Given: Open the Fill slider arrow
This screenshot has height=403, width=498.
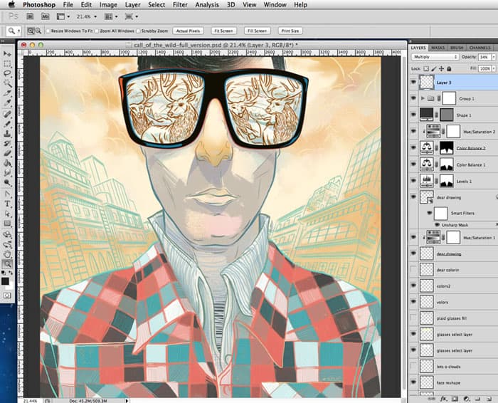Looking at the screenshot, I should coord(494,68).
